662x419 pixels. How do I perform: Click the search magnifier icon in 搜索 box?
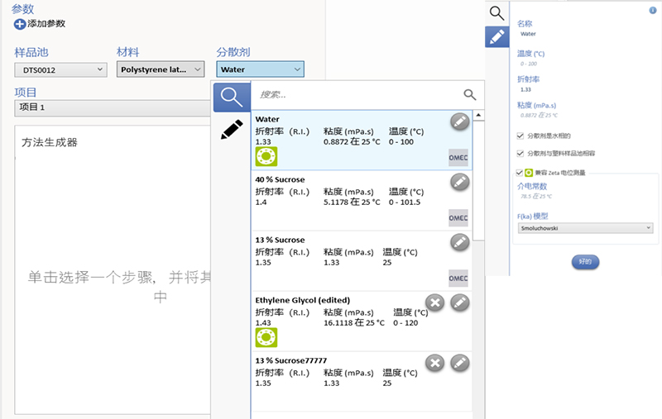pos(470,94)
